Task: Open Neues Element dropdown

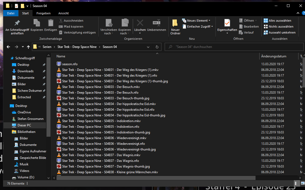Action: pyautogui.click(x=196, y=21)
